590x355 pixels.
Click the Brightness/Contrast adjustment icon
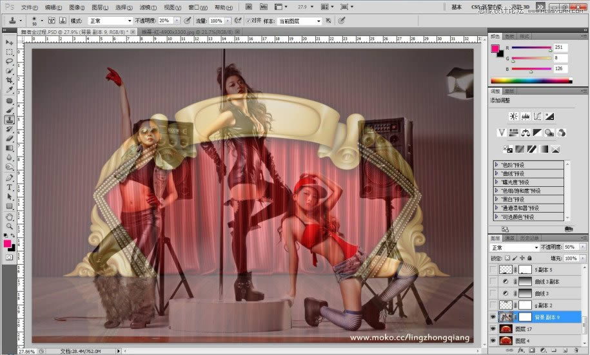[x=513, y=116]
